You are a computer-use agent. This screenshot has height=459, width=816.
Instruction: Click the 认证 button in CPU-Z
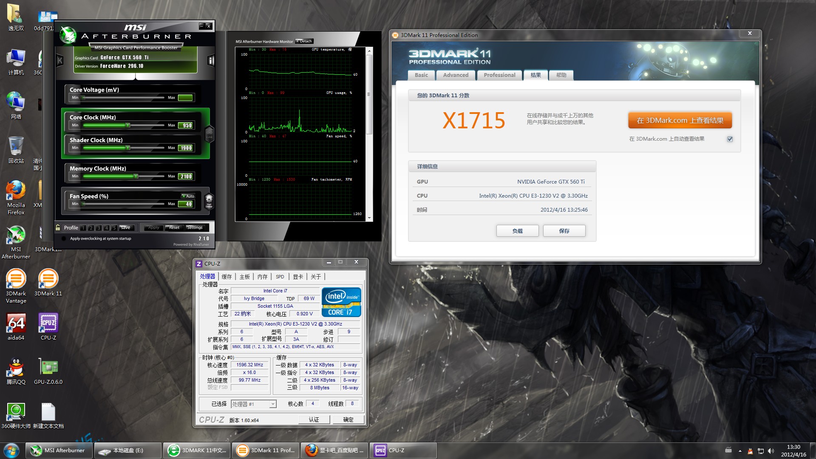coord(314,419)
